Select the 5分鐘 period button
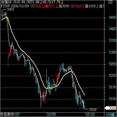Viewport: 117px width, 117px height. click(111, 114)
